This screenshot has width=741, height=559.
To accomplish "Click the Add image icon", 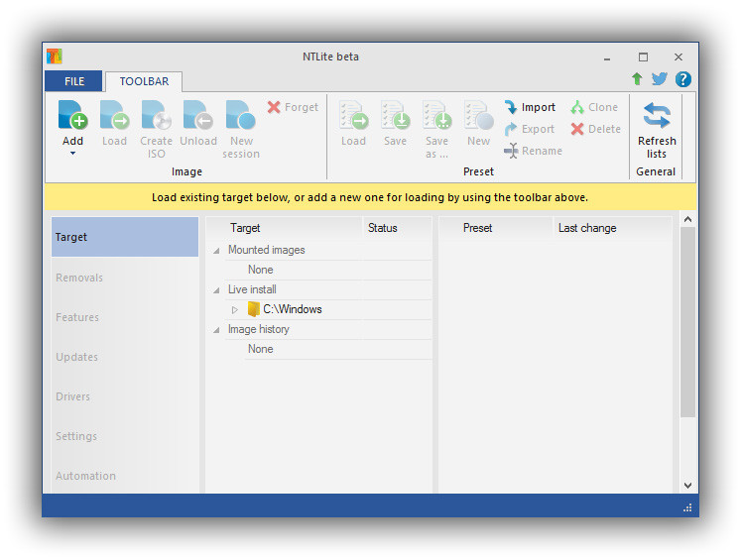I will point(72,115).
